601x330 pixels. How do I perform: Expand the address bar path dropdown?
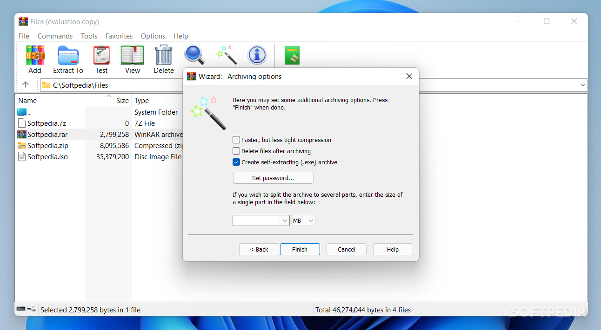583,85
